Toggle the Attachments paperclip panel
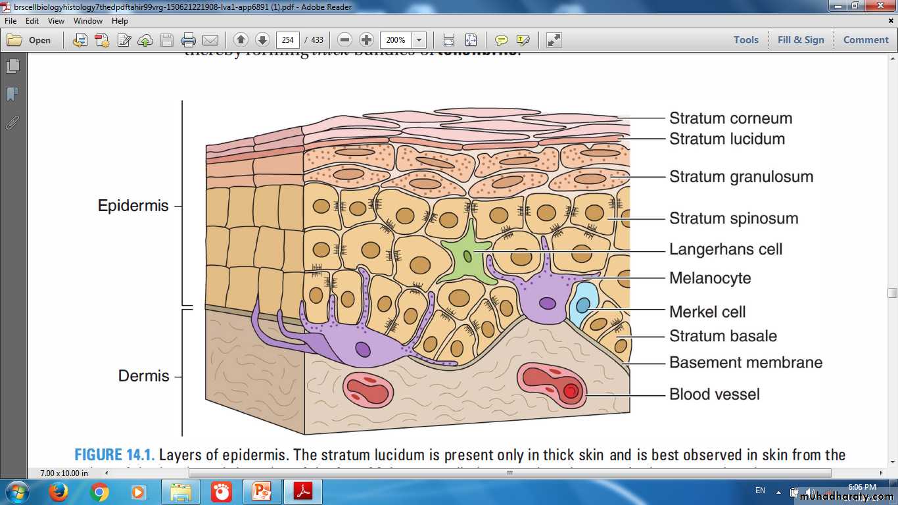The height and width of the screenshot is (505, 898). (x=12, y=122)
